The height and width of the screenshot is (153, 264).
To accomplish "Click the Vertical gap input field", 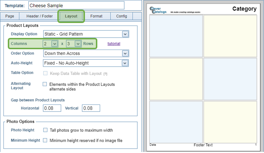I will click(x=91, y=108).
